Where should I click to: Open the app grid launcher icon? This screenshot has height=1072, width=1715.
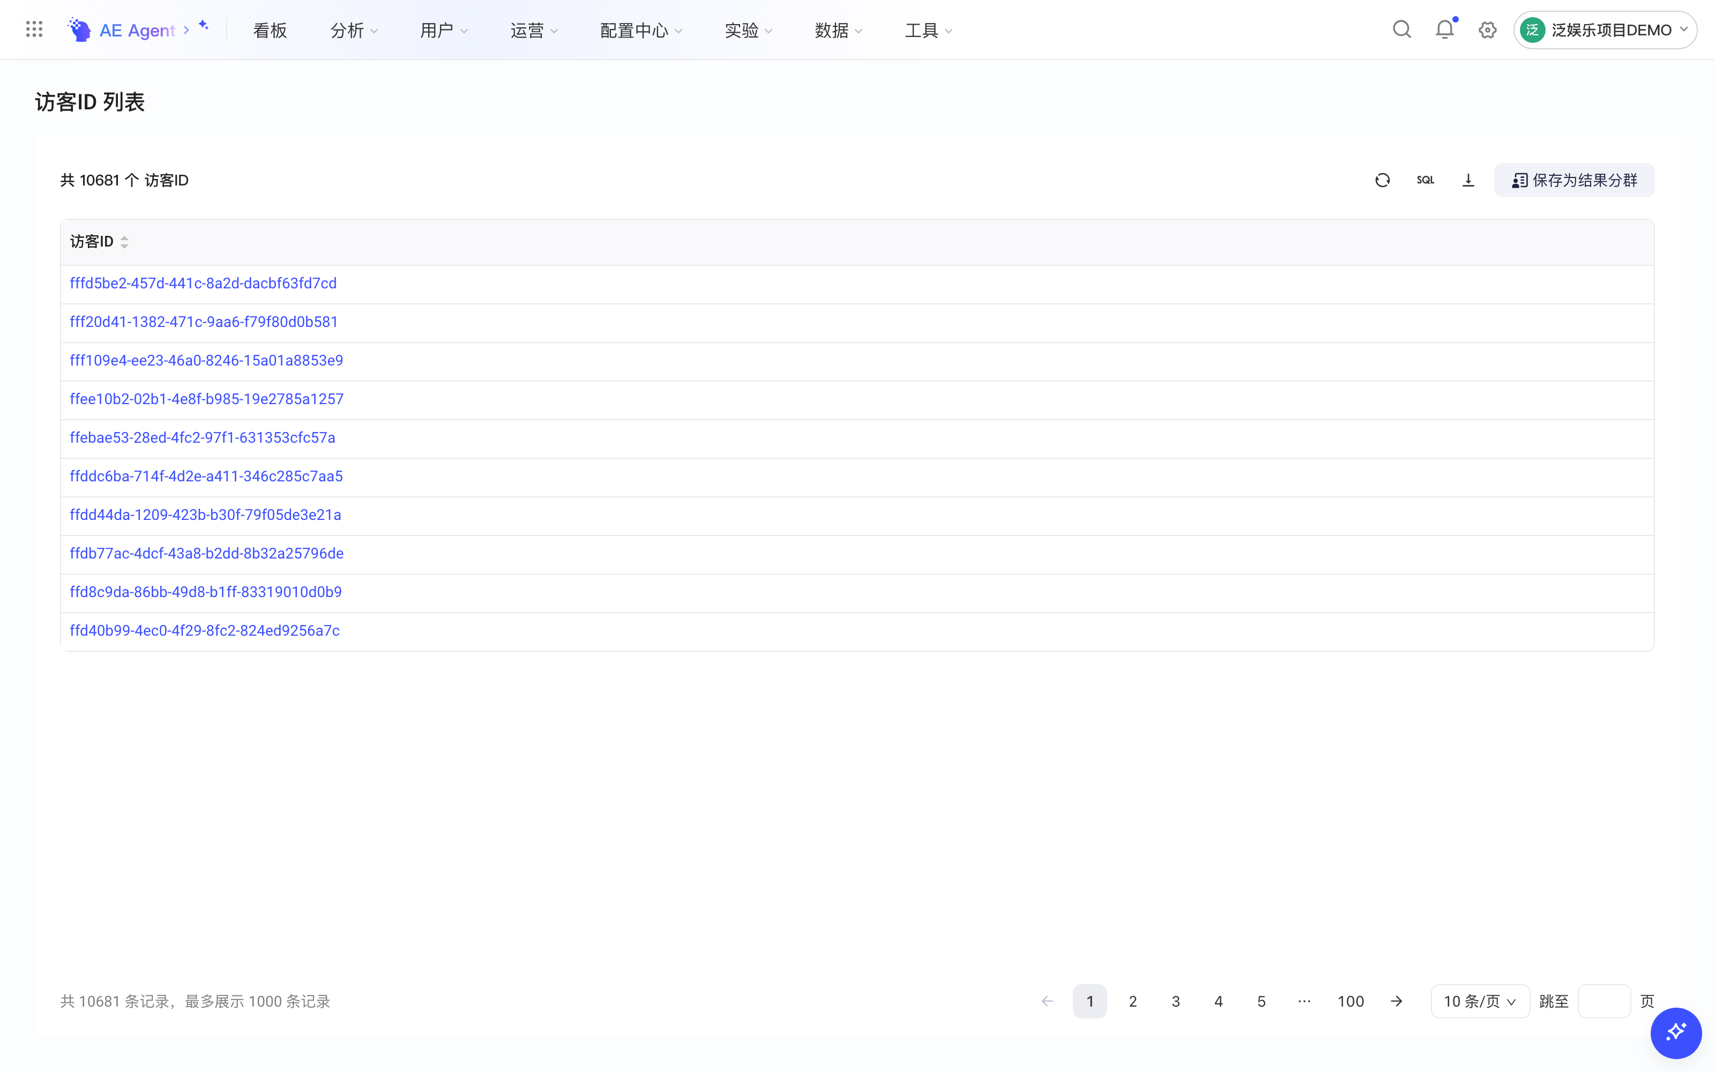(x=34, y=29)
